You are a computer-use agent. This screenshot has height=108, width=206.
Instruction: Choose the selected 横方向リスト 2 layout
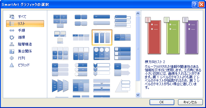[102, 37]
